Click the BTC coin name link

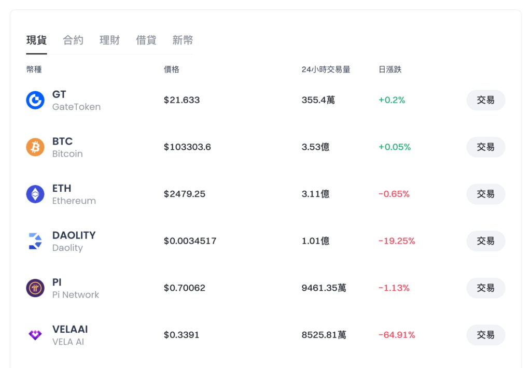coord(62,141)
